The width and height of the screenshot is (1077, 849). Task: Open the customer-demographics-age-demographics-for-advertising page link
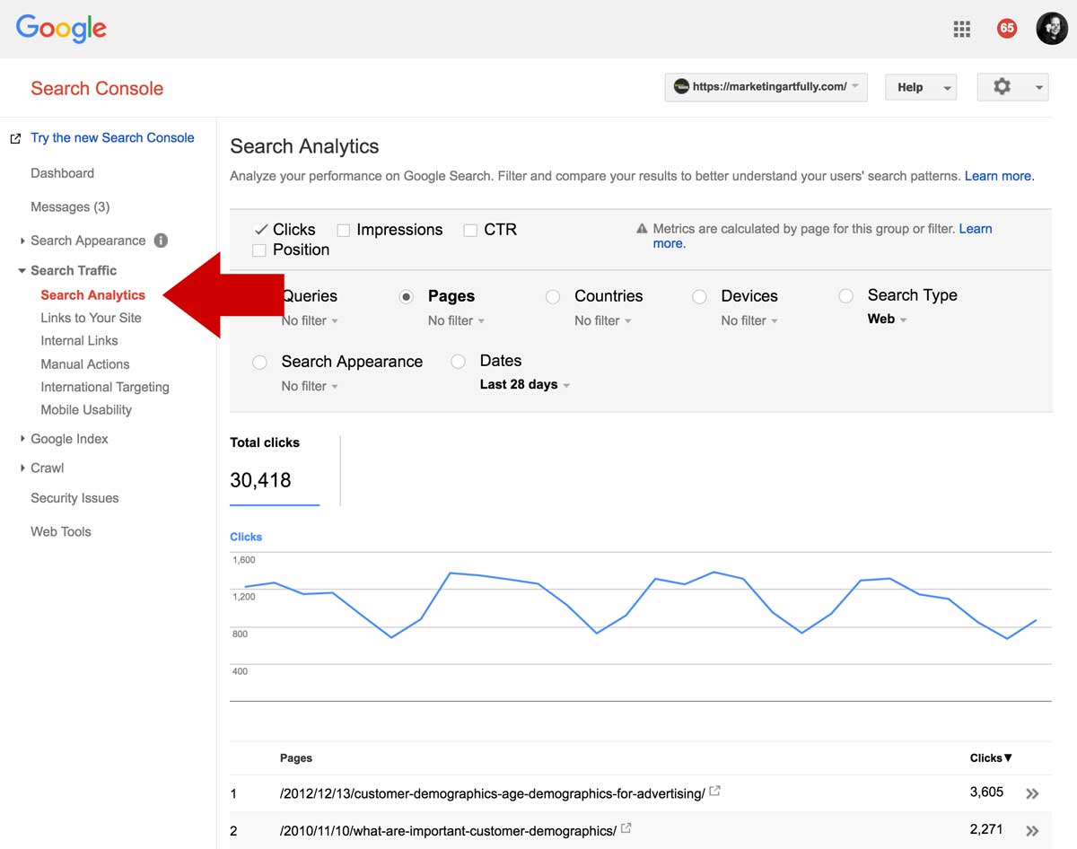coord(492,793)
